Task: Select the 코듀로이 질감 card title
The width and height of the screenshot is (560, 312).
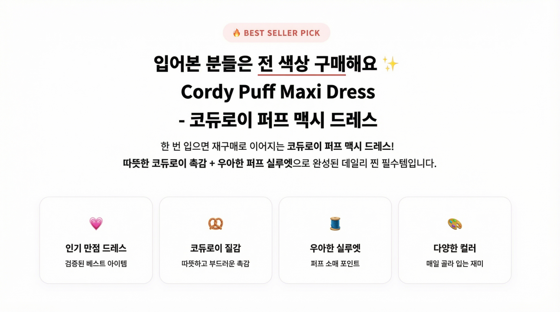Action: pyautogui.click(x=216, y=248)
